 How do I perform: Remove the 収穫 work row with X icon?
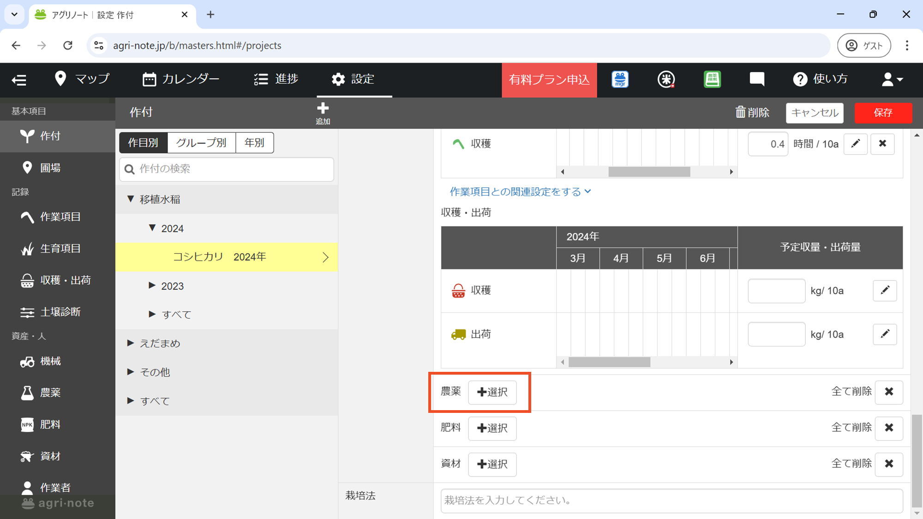click(882, 144)
